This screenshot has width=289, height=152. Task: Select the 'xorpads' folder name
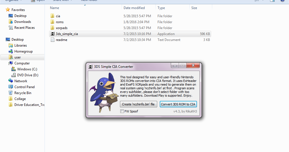click(x=62, y=28)
